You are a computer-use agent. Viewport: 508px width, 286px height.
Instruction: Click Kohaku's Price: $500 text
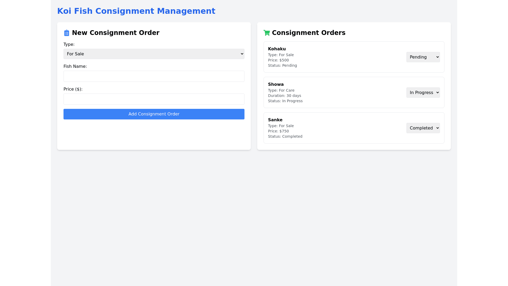278,60
